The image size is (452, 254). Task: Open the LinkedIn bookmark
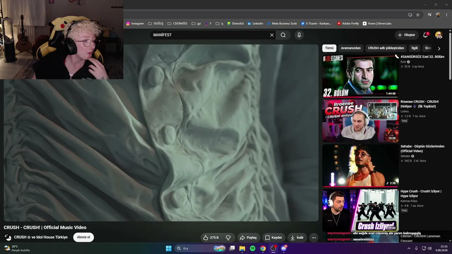(255, 24)
